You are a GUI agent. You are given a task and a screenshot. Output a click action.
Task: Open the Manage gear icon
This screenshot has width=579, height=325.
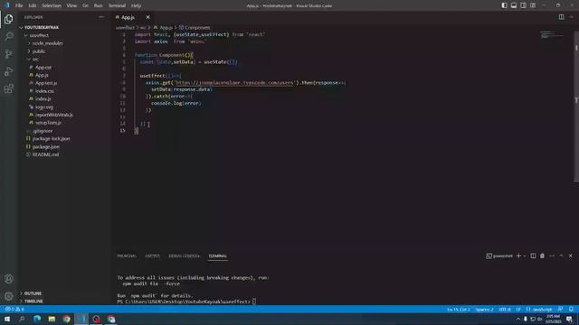tap(8, 296)
